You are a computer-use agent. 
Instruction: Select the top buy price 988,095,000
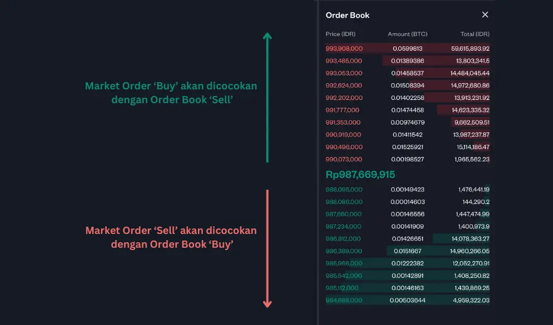tap(344, 189)
